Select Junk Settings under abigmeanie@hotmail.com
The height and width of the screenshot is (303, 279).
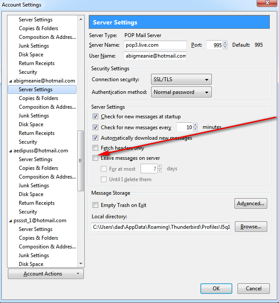click(34, 116)
